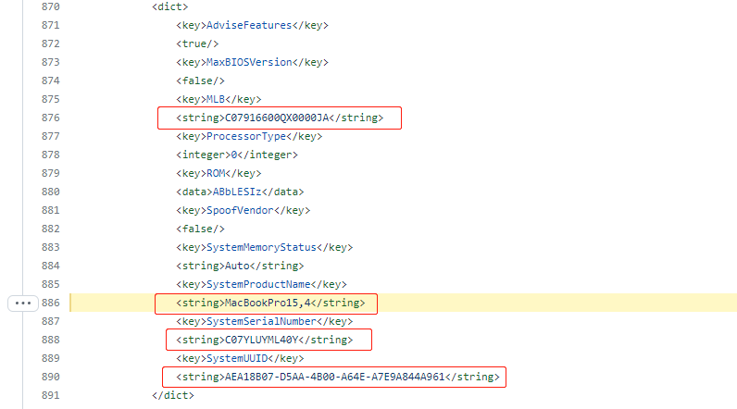Select line number 873
This screenshot has height=409, width=737.
tap(50, 62)
